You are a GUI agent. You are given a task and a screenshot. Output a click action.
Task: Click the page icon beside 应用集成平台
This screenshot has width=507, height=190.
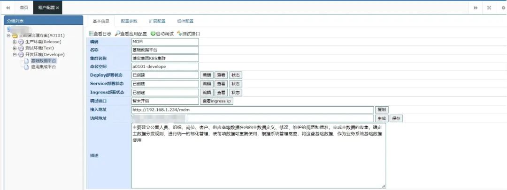click(27, 67)
